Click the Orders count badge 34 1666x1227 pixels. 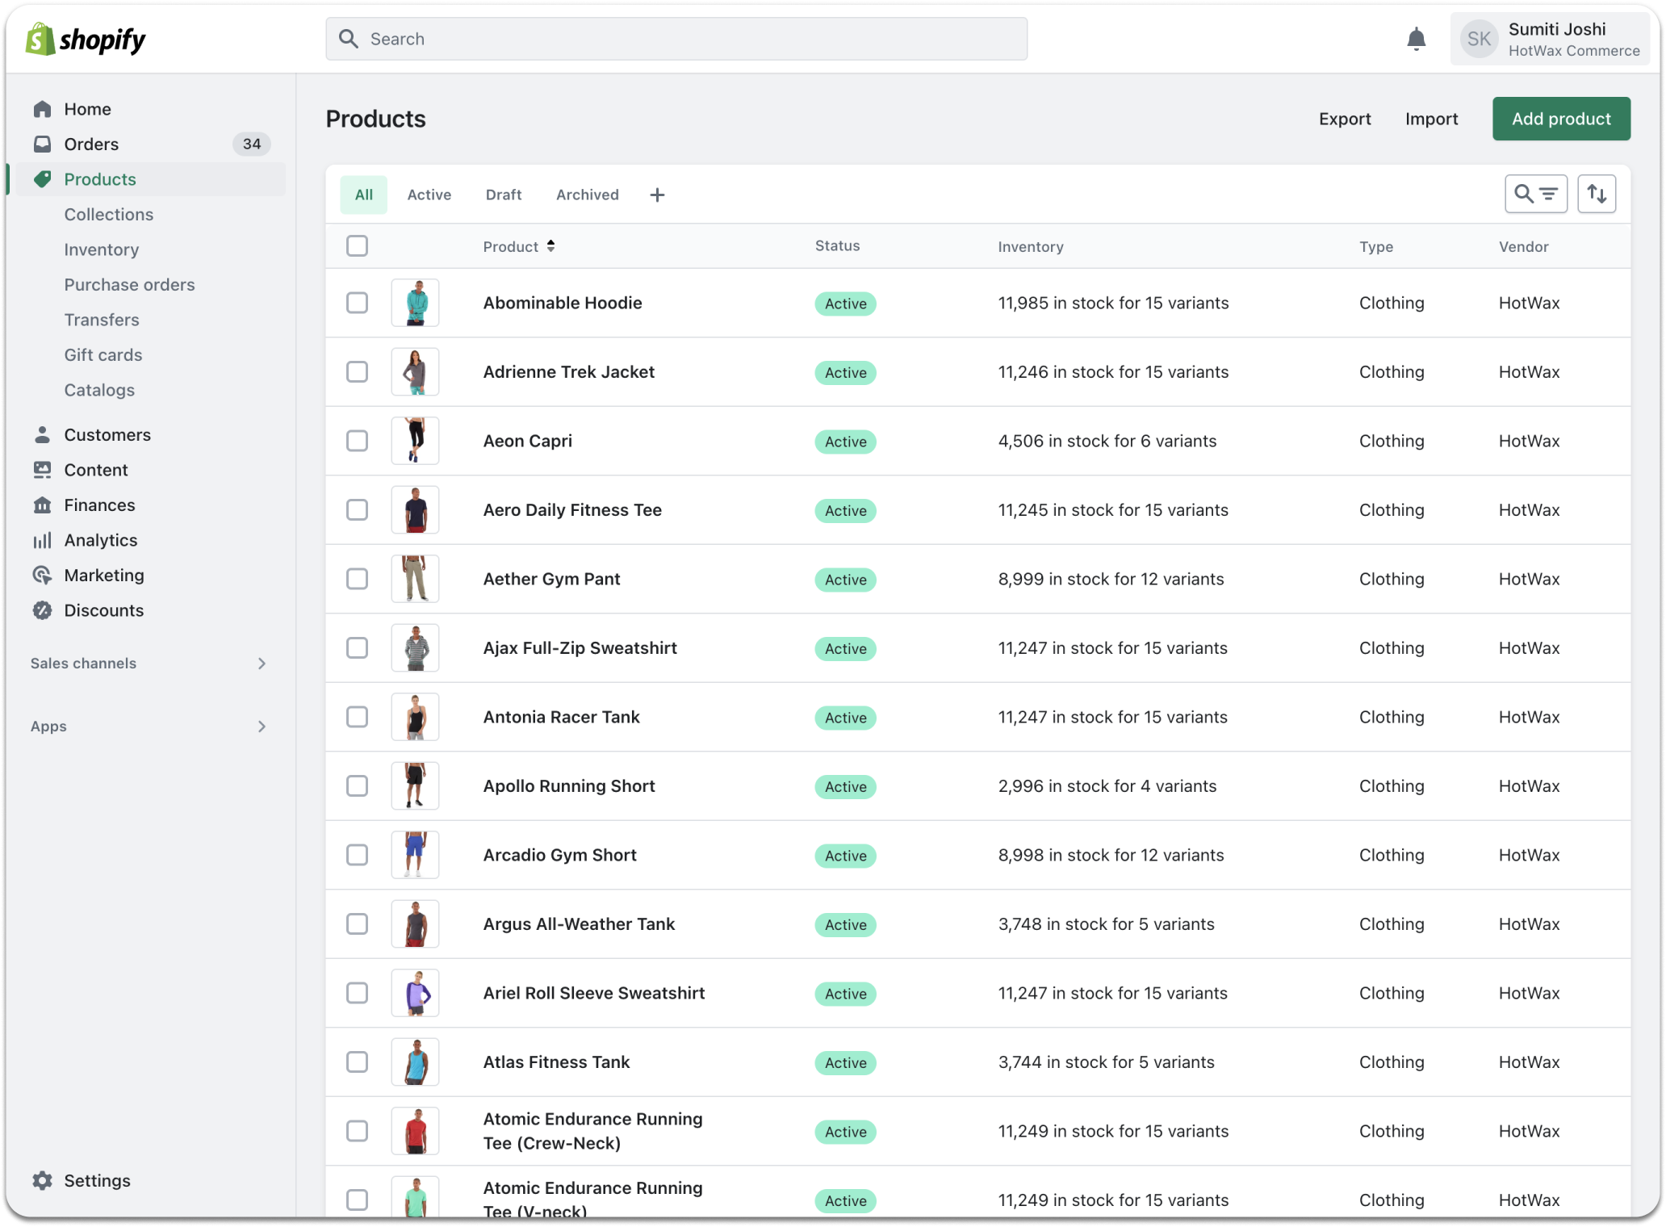point(252,144)
